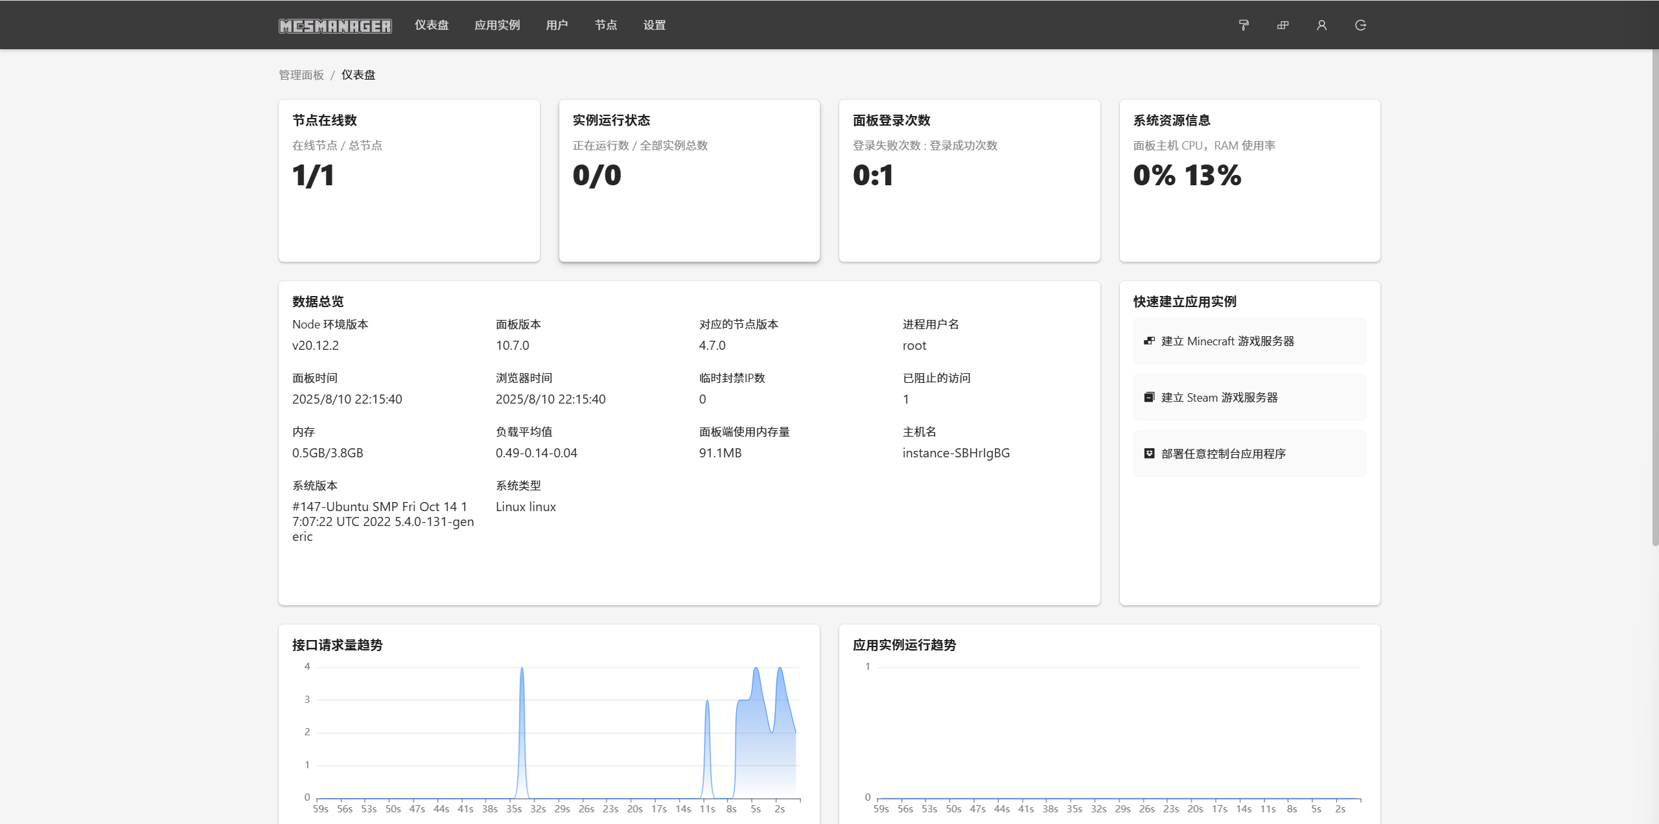Image resolution: width=1659 pixels, height=824 pixels.
Task: Open the 应用实例 menu item
Action: 497,25
